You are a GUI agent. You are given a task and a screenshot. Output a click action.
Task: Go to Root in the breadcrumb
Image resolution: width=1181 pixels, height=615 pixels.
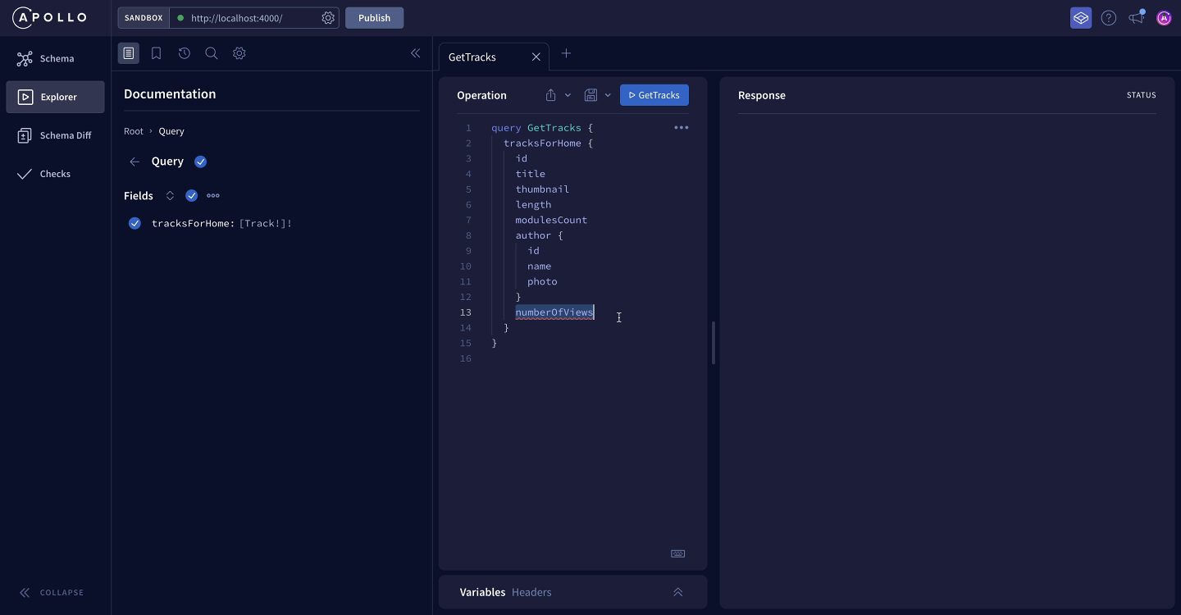(x=134, y=131)
